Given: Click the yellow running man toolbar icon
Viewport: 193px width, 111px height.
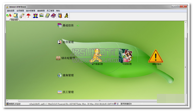Looking at the screenshot, I should [x=66, y=16].
